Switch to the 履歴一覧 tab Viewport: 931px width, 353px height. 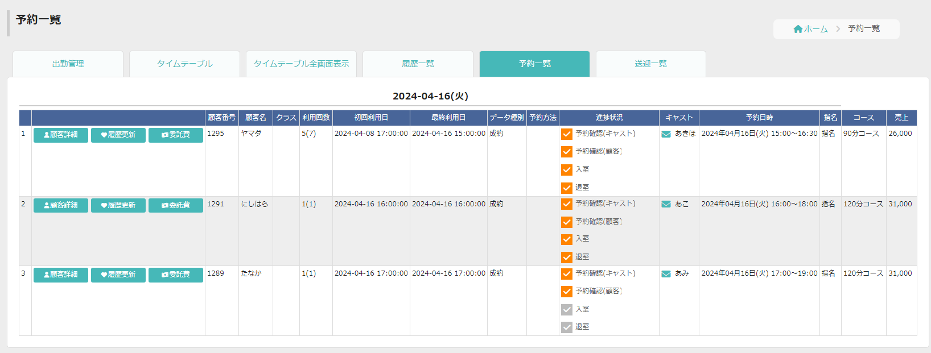click(418, 64)
